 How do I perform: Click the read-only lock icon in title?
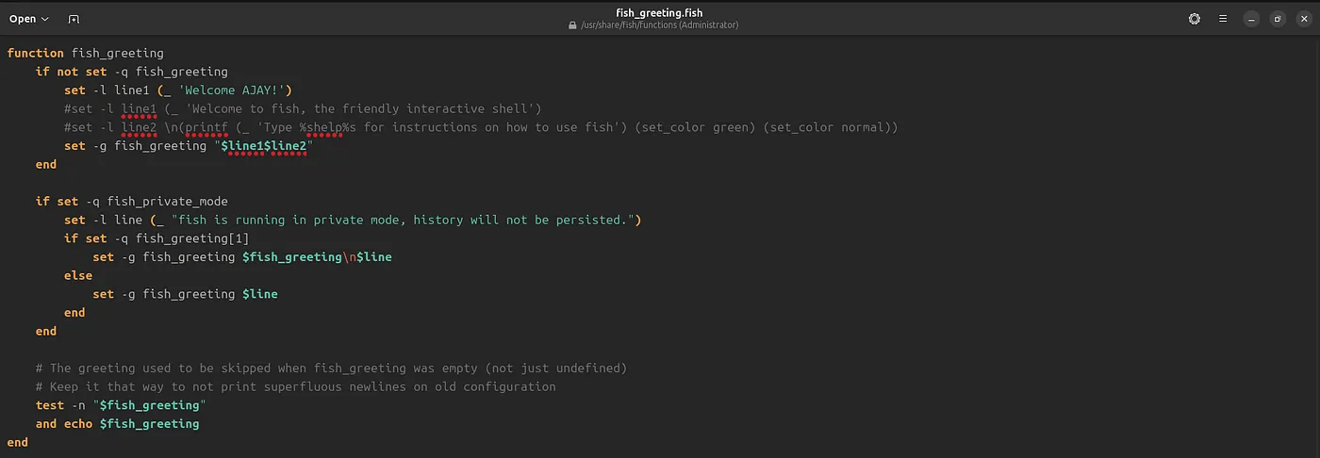click(x=572, y=25)
